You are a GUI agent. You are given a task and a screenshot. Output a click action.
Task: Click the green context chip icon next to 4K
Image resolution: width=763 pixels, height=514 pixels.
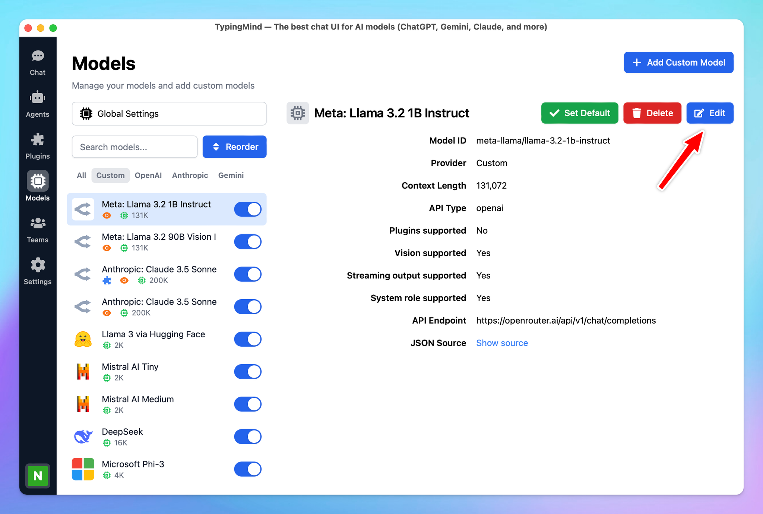coord(107,475)
